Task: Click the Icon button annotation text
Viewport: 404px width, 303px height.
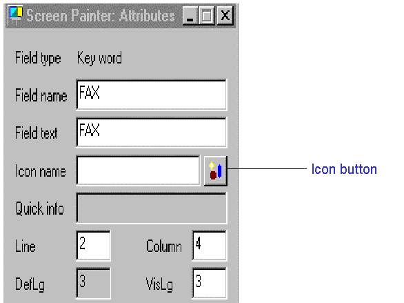Action: click(x=344, y=169)
